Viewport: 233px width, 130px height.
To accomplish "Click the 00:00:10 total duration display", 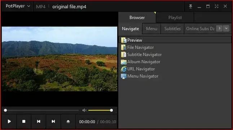I will [108, 122].
